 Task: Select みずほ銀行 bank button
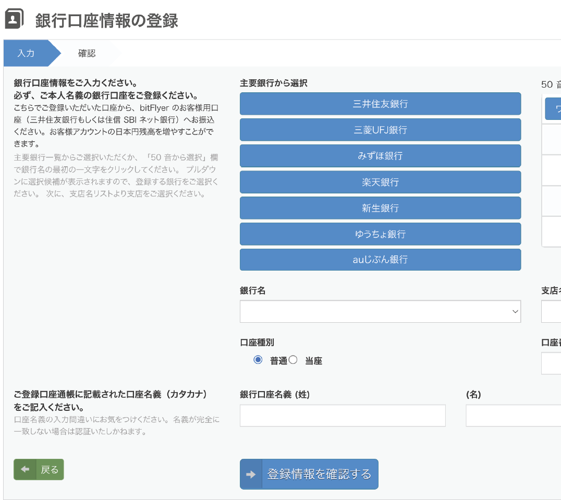380,156
